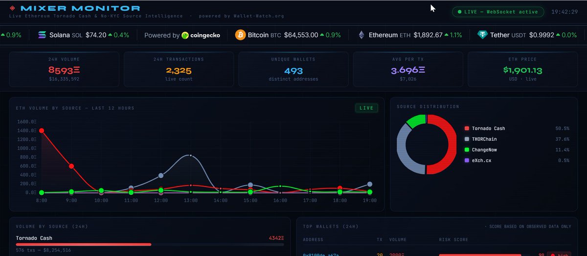Click the Tornado Cash legend label
Screen dimensions: 587x256
point(489,128)
